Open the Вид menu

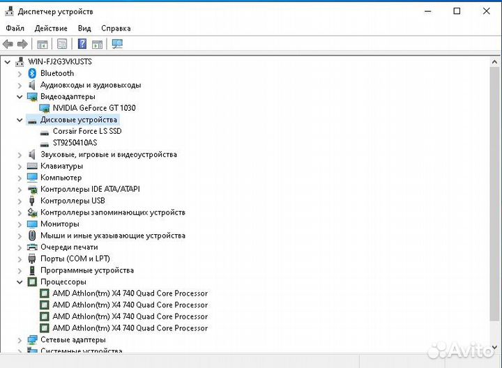(84, 28)
